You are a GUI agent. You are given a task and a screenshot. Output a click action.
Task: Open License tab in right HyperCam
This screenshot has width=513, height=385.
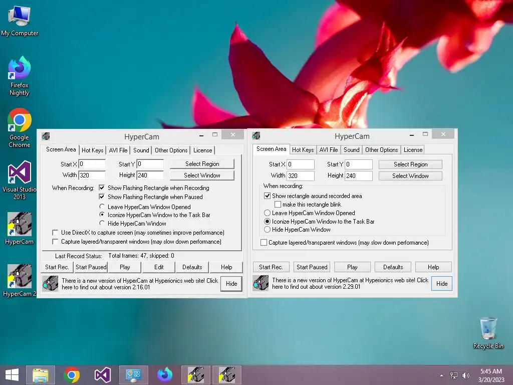[x=413, y=149]
